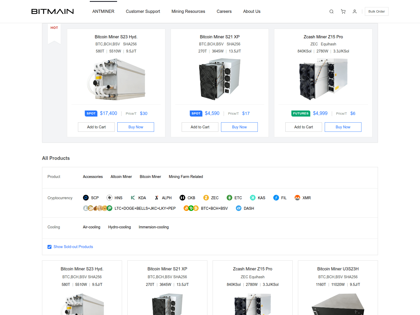
Task: Click the FUTURES badge on Z15 Pro
Action: (x=301, y=113)
